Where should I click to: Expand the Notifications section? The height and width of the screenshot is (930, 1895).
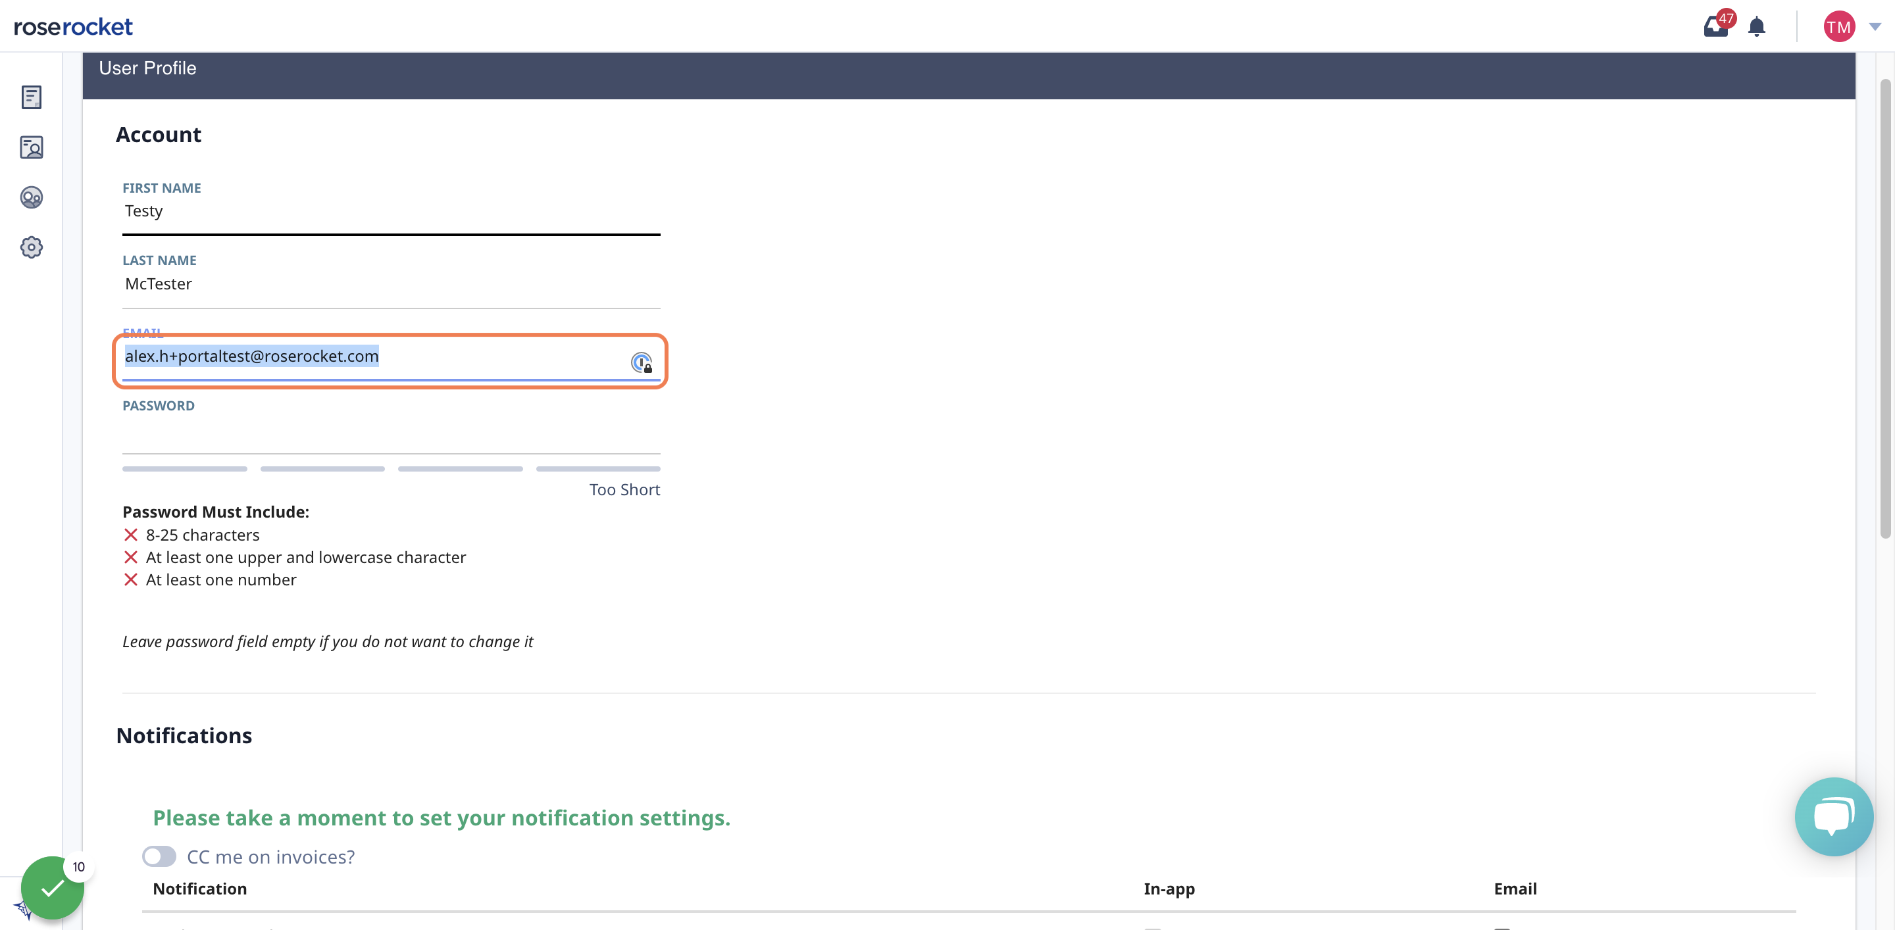pyautogui.click(x=184, y=735)
